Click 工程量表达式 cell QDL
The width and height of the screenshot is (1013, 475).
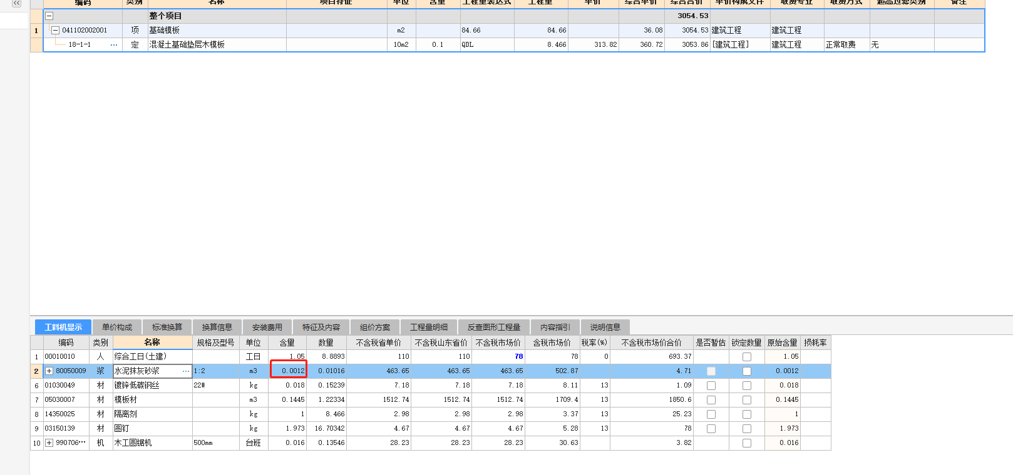click(x=487, y=45)
